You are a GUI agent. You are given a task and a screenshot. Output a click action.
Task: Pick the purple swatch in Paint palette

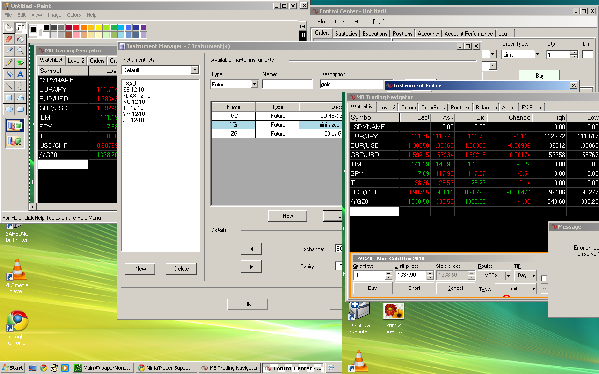tap(144, 28)
